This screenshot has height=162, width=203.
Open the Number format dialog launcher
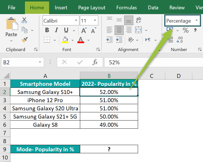point(200,49)
